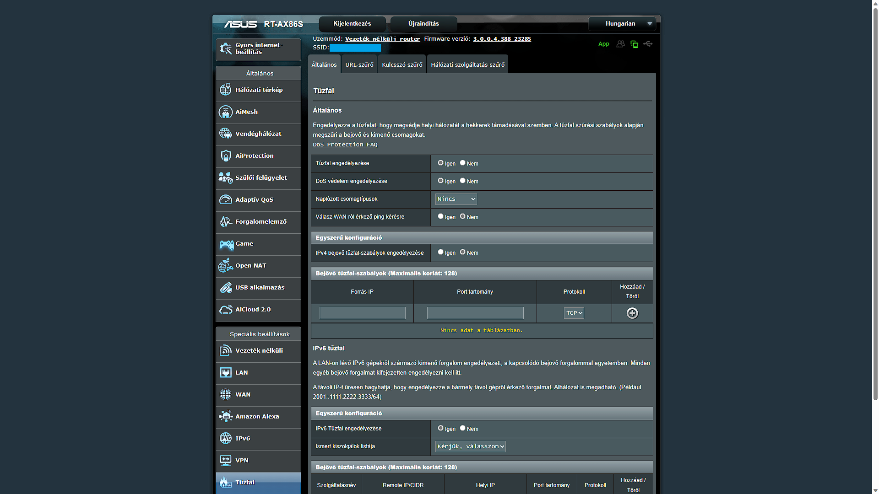Click the ASUS logo
The image size is (879, 494).
pos(240,24)
